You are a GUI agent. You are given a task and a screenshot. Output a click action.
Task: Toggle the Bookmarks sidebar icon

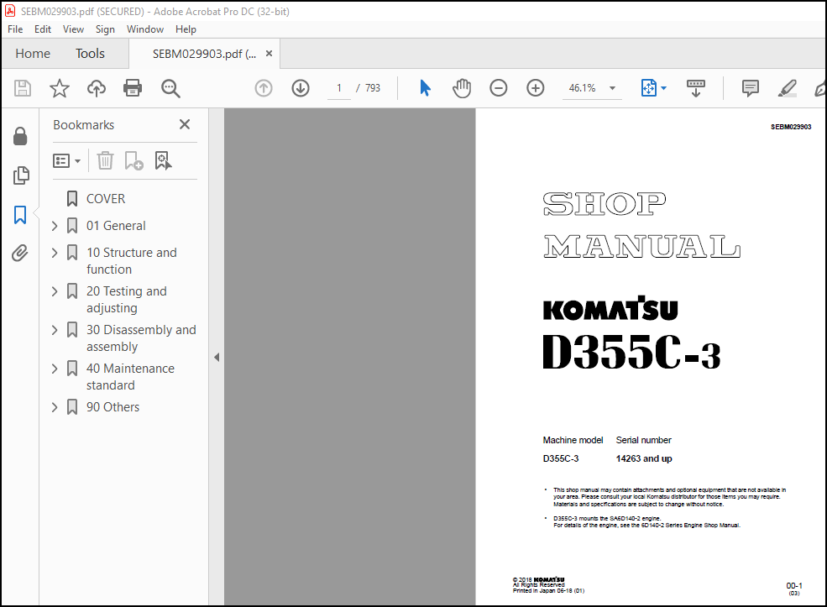(x=20, y=215)
